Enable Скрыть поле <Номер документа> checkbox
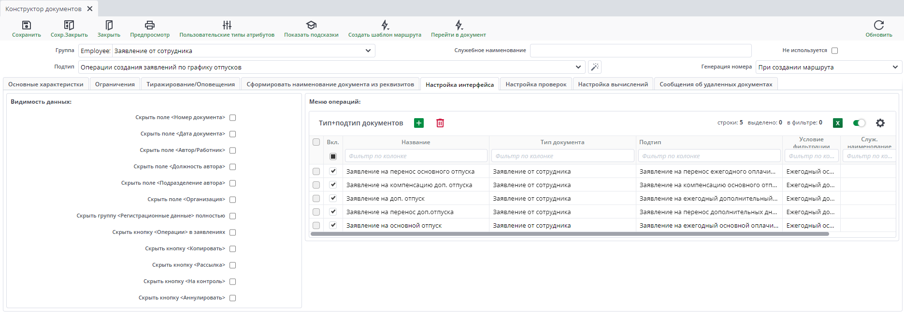Viewport: 904px width, 313px height. click(232, 118)
